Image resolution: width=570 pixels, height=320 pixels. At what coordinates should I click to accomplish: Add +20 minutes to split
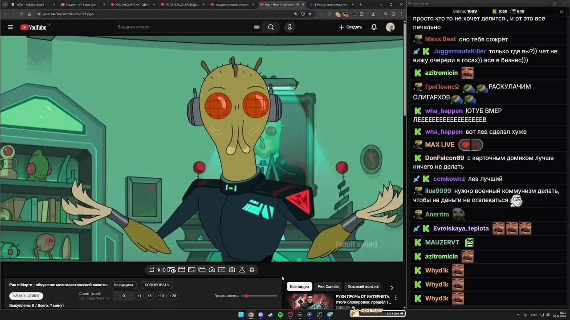173,296
